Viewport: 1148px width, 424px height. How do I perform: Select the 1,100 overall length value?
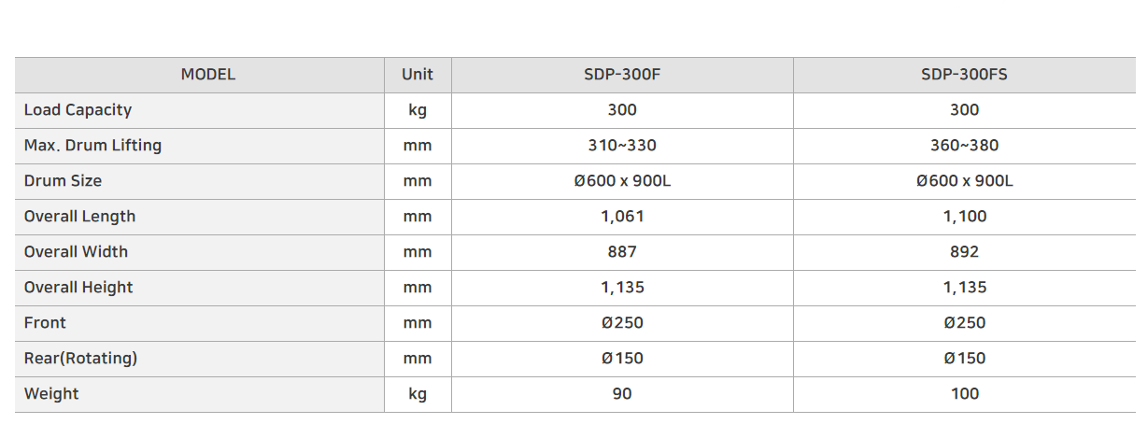point(964,217)
